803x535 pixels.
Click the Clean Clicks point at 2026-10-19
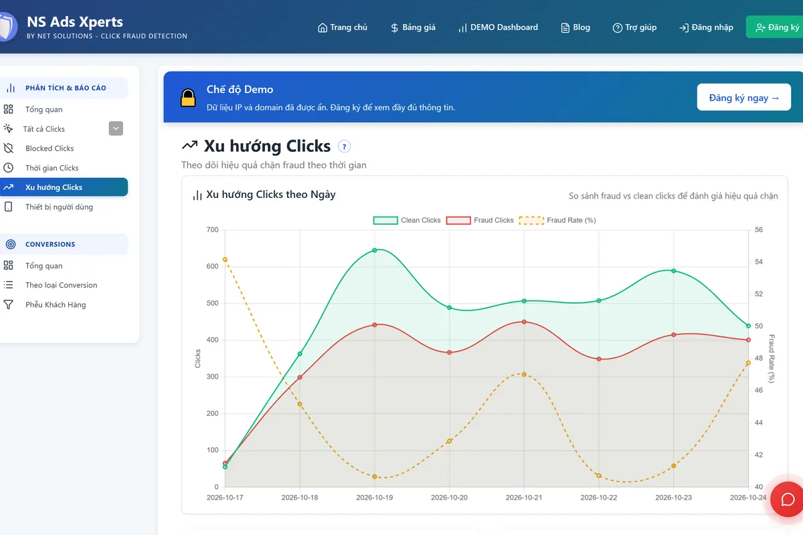[375, 250]
